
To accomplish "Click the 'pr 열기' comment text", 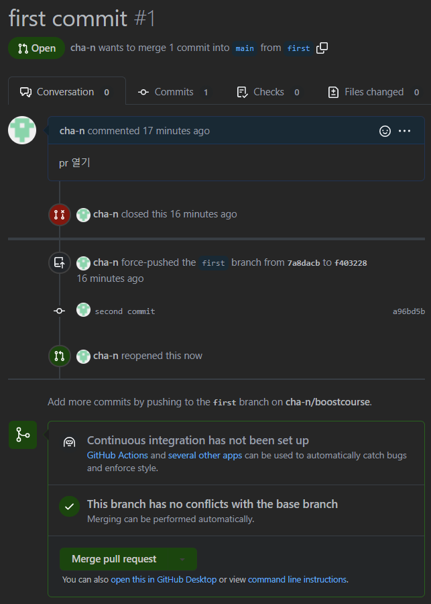I will [74, 162].
